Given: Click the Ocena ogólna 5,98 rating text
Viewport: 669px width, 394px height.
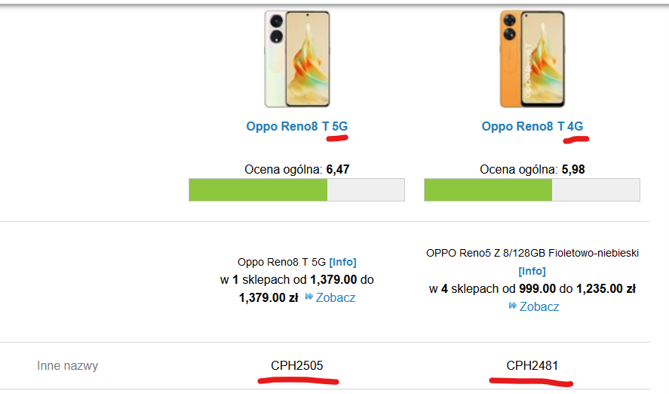Looking at the screenshot, I should 532,170.
